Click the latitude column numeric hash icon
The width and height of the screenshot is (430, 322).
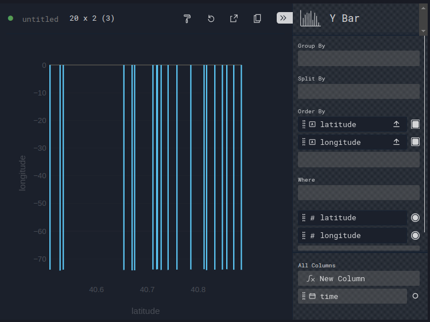312,218
